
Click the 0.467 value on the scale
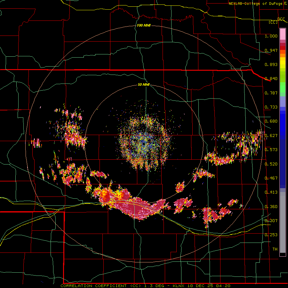pyautogui.click(x=271, y=178)
